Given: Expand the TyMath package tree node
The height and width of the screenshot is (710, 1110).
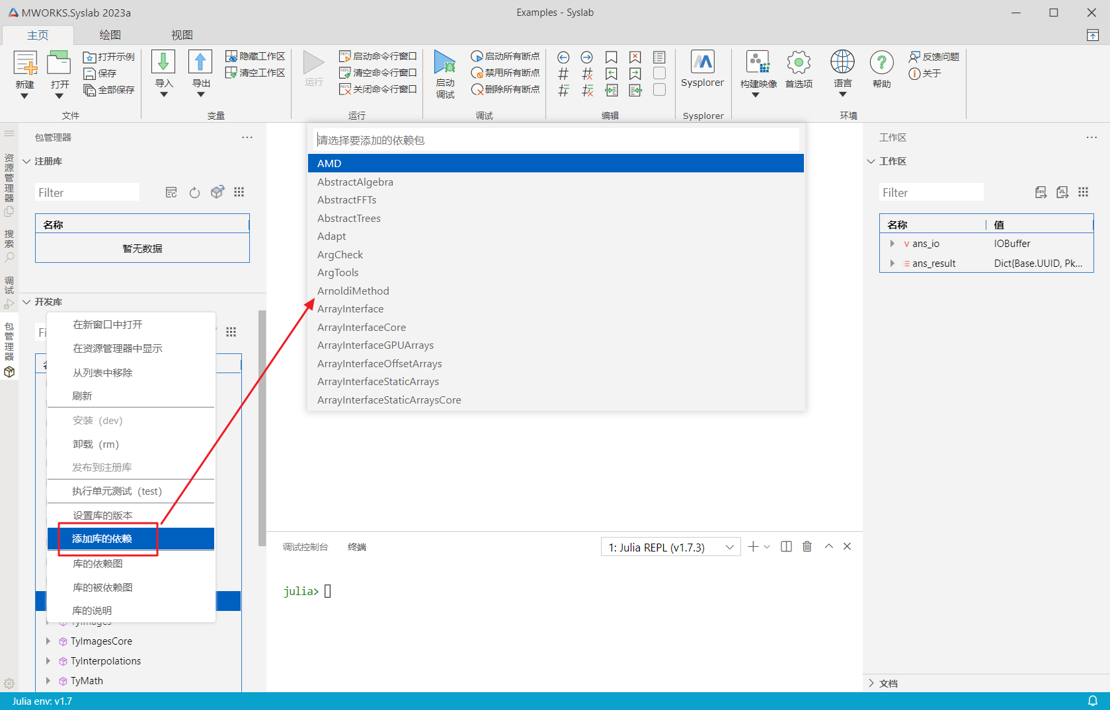Looking at the screenshot, I should [x=48, y=680].
